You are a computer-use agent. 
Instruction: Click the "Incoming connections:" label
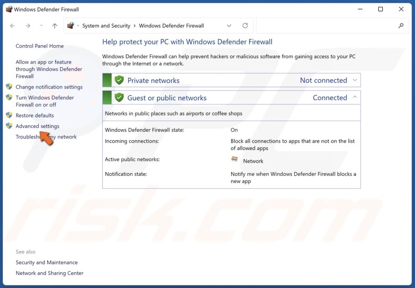pyautogui.click(x=132, y=141)
